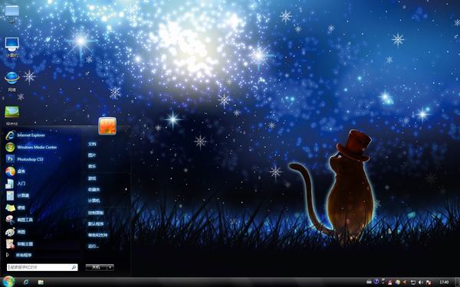The width and height of the screenshot is (460, 287).
Task: Click the Start orb on the taskbar
Action: click(x=8, y=282)
